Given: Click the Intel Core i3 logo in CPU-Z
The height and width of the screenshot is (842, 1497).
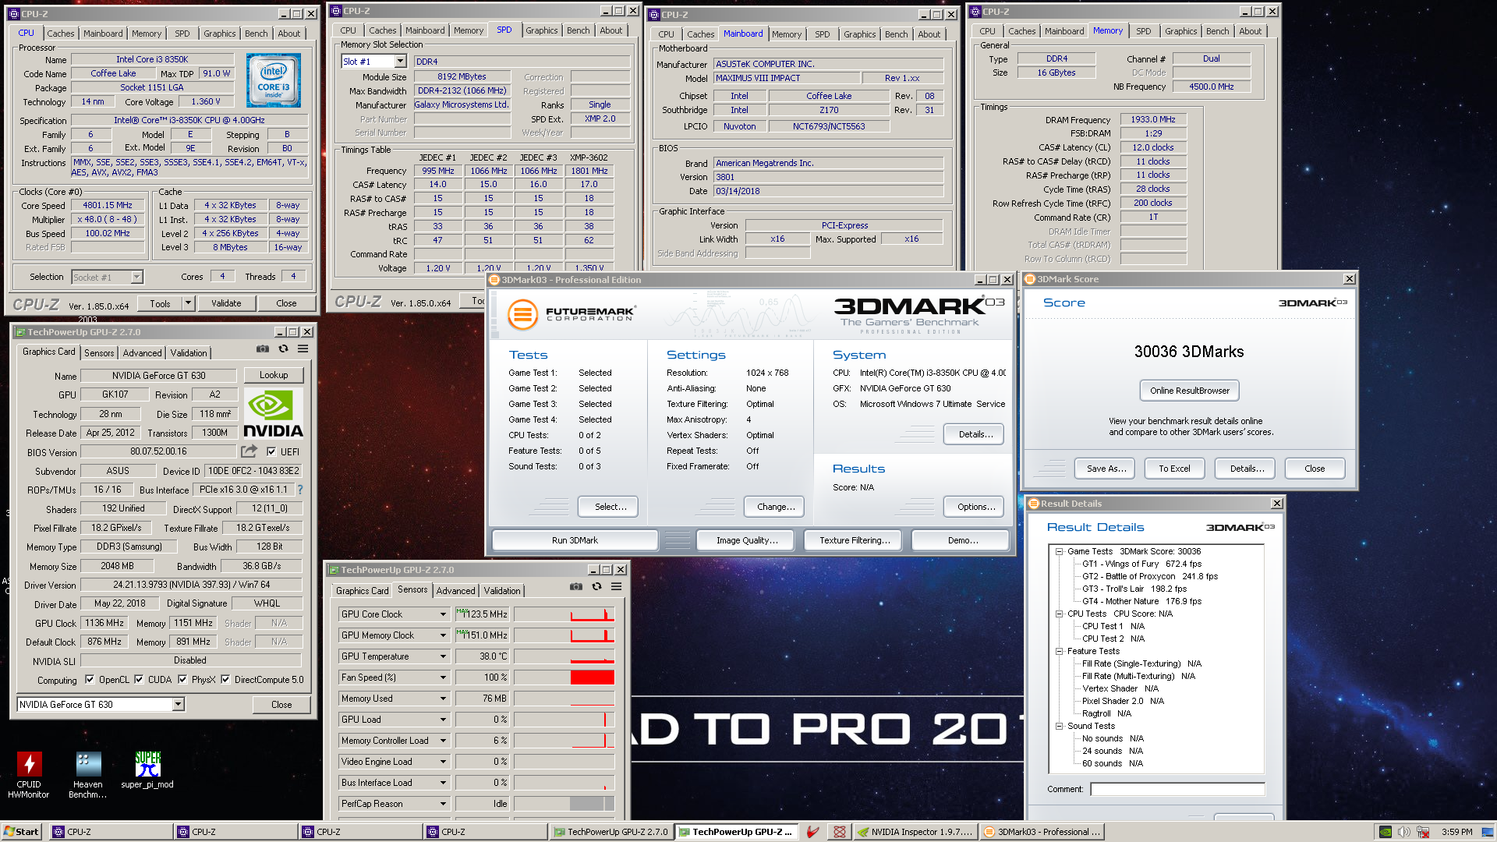Looking at the screenshot, I should (x=274, y=81).
